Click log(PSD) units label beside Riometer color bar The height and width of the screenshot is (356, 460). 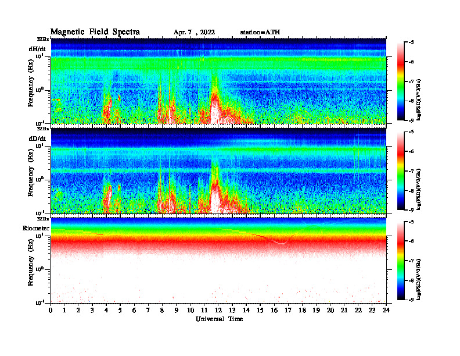[419, 279]
